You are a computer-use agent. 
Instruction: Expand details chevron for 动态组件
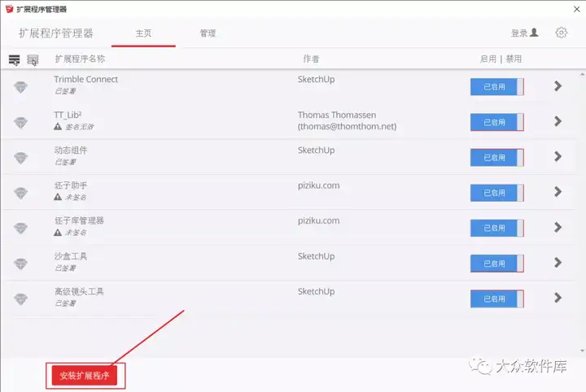(558, 156)
